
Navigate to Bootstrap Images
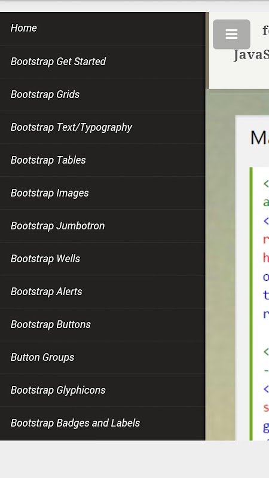(x=102, y=193)
